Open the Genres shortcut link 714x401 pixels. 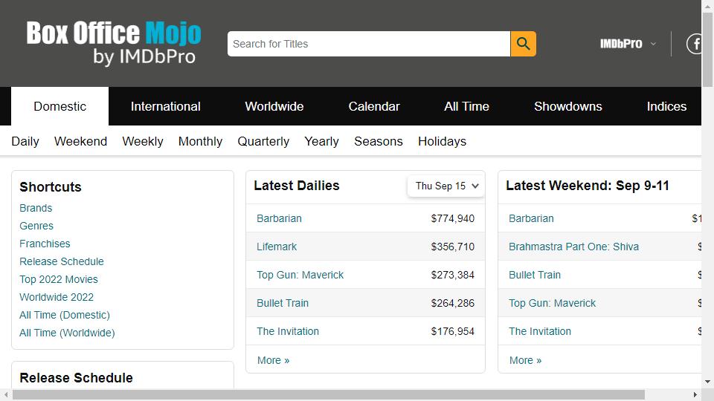tap(36, 226)
